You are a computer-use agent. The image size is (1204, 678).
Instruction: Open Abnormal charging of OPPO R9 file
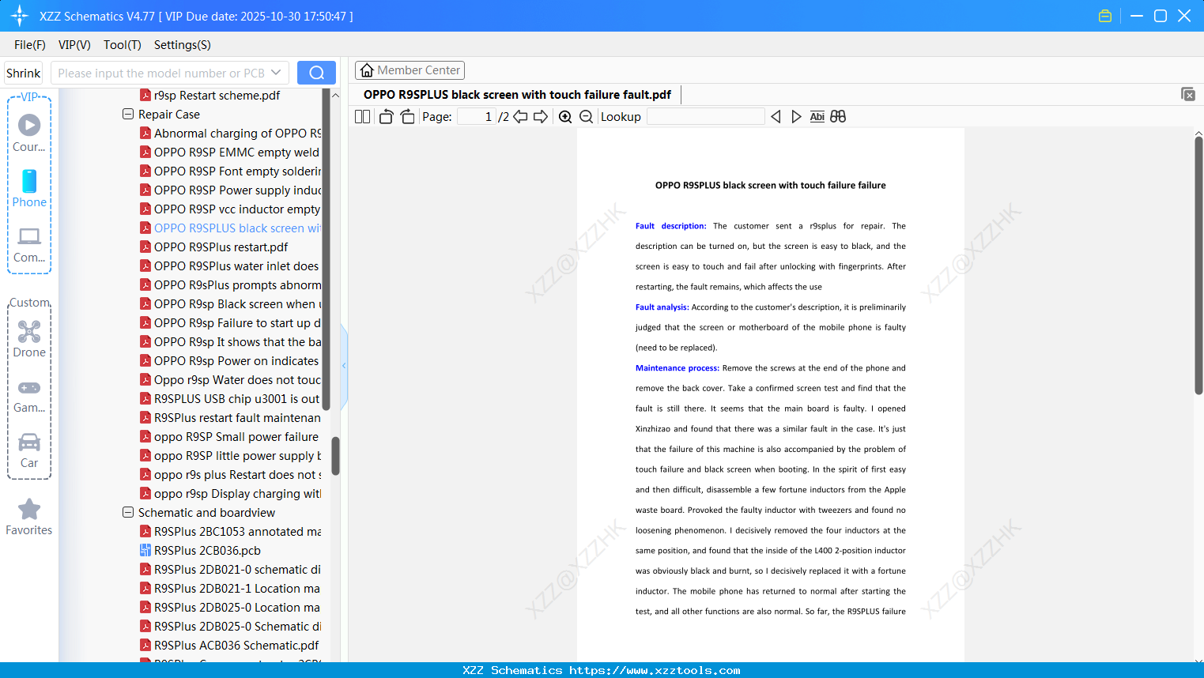tap(231, 133)
